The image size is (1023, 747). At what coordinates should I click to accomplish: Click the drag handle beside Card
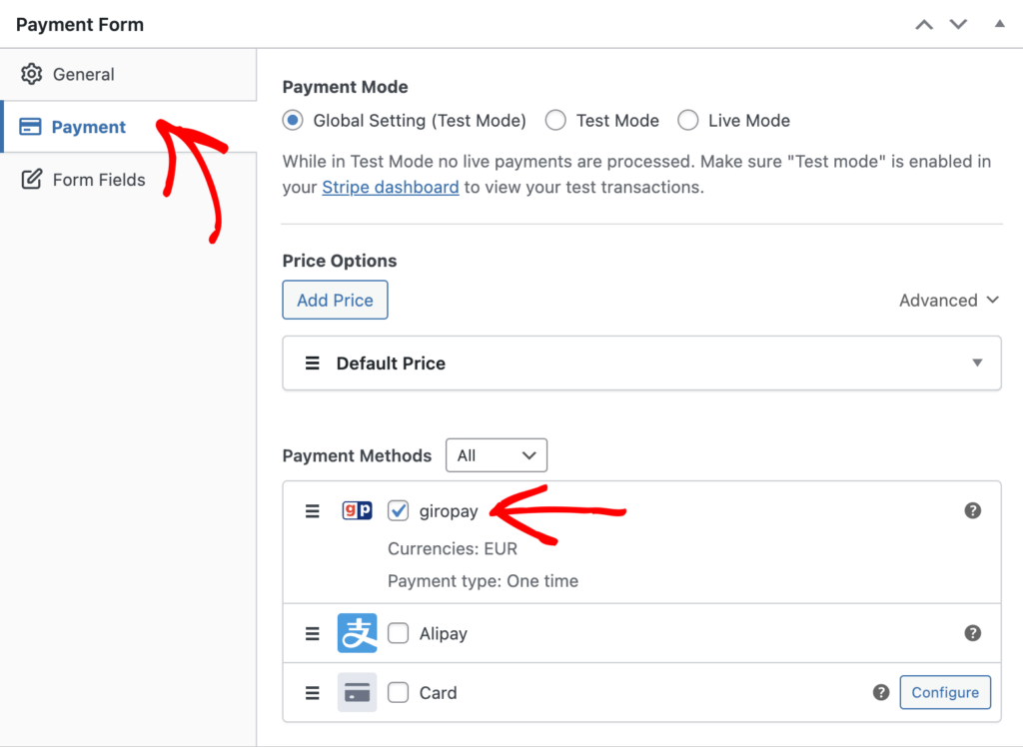click(313, 692)
